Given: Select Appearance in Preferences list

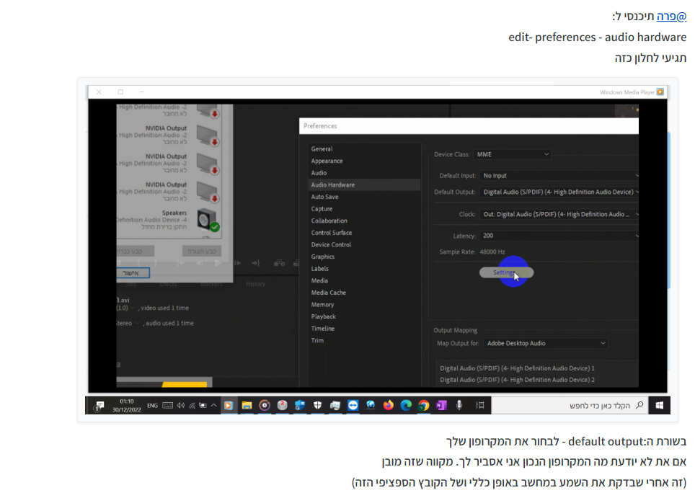Looking at the screenshot, I should point(327,161).
